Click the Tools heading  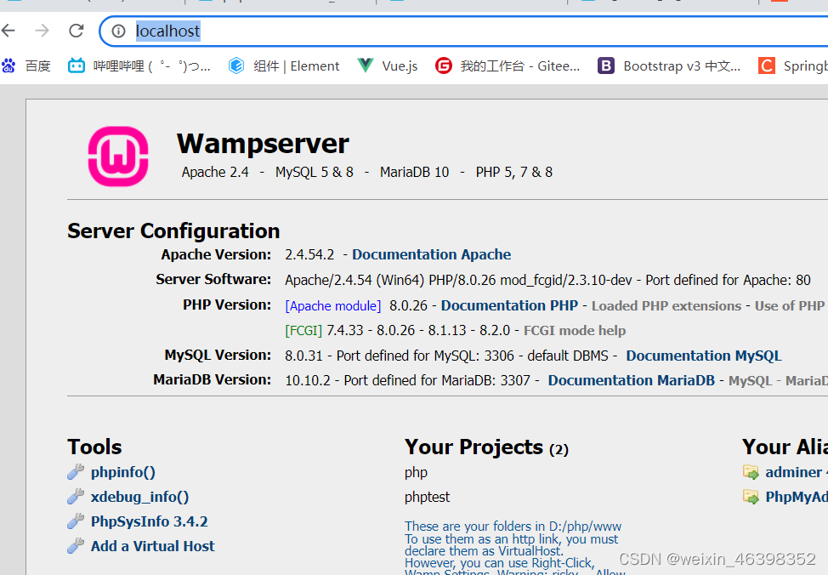click(94, 447)
